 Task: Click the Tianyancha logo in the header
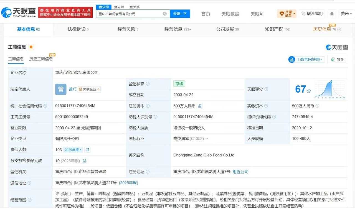tap(19, 12)
